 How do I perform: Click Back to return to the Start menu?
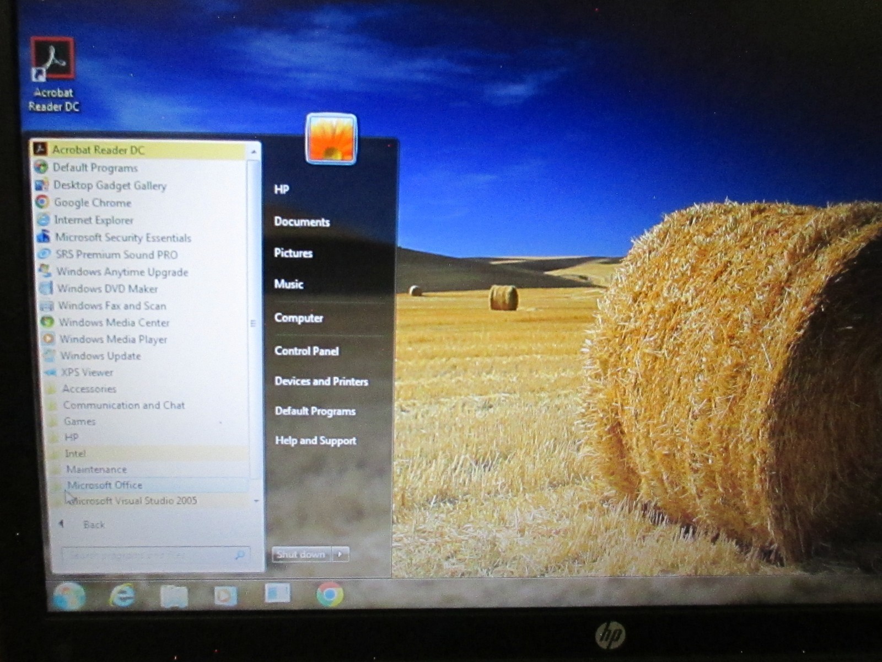pos(94,525)
